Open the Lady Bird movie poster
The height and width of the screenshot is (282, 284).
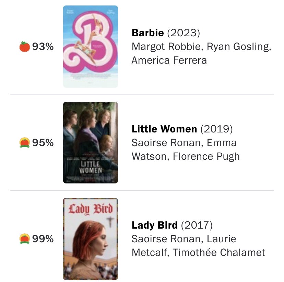[x=91, y=239]
